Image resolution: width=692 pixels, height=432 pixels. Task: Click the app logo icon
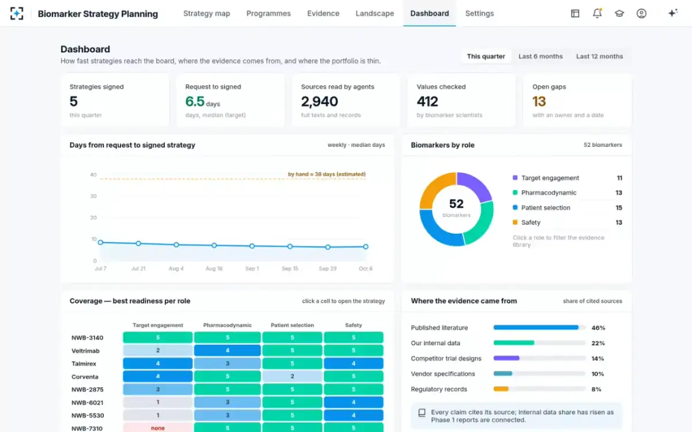pyautogui.click(x=17, y=13)
